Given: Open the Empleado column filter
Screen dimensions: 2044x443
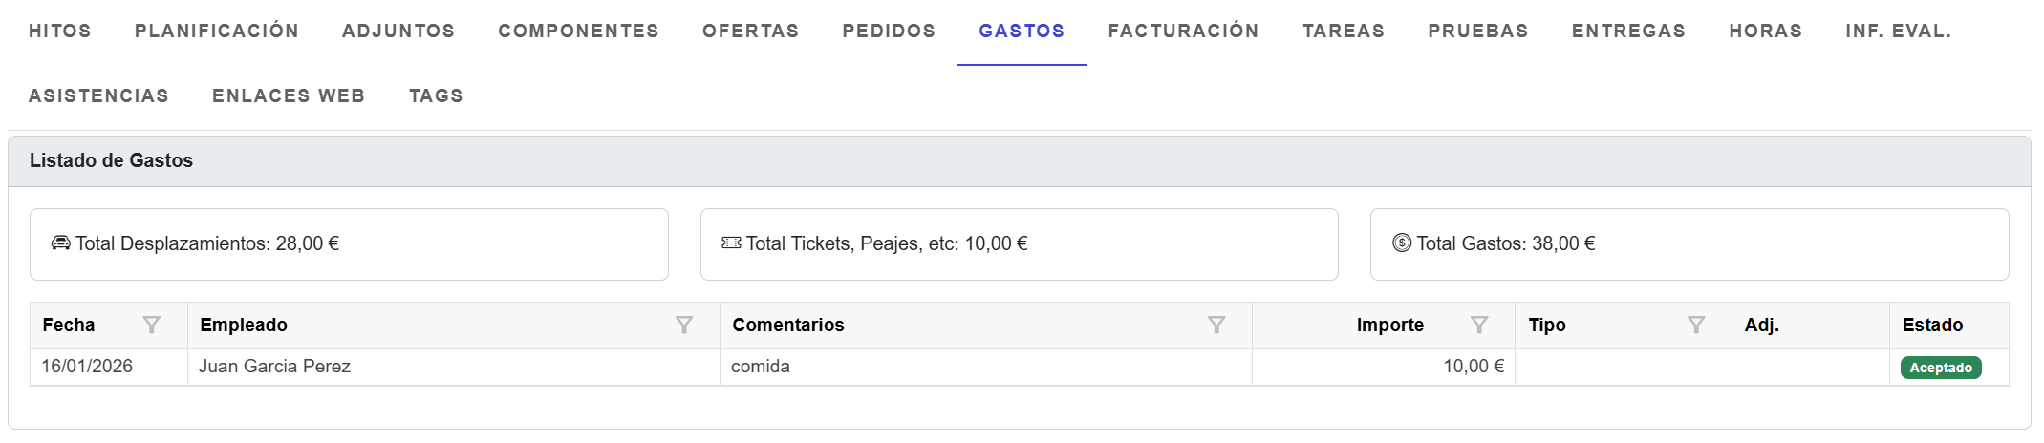Looking at the screenshot, I should 684,325.
